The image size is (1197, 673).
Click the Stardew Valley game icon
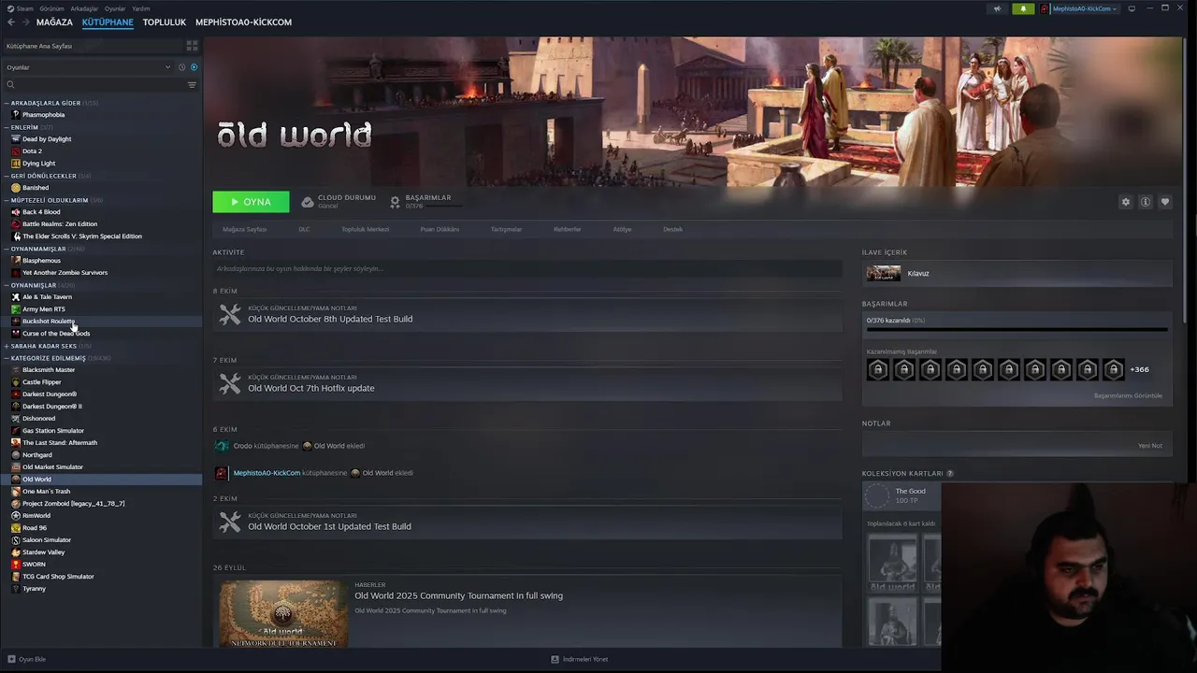(x=16, y=552)
